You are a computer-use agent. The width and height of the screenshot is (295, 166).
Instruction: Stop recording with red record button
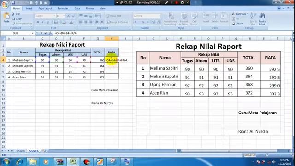click(177, 2)
